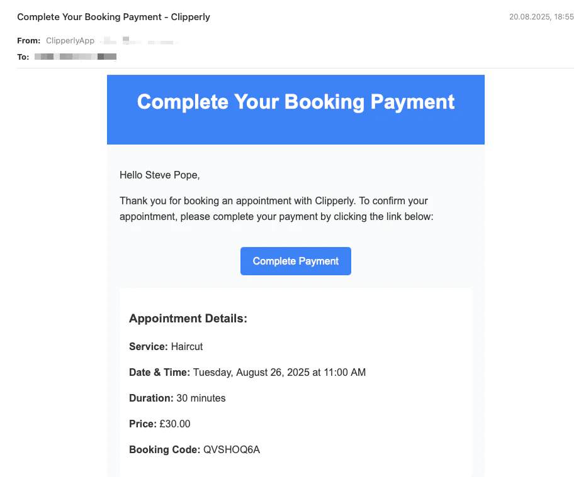This screenshot has height=477, width=581.
Task: Click the blue Complete Your Booking Payment banner
Action: tap(295, 109)
